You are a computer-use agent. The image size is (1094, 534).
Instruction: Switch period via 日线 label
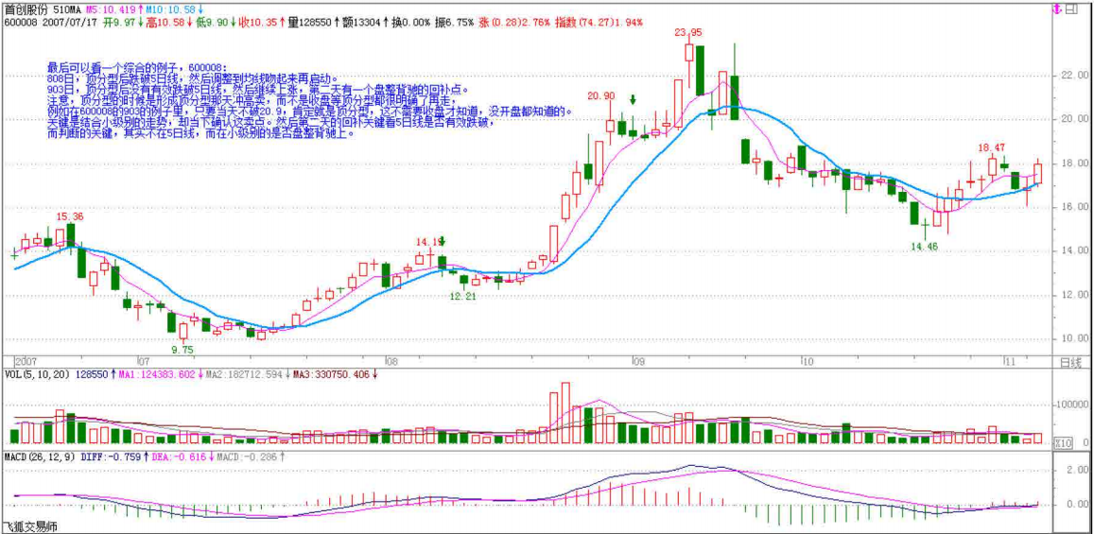pos(1069,363)
